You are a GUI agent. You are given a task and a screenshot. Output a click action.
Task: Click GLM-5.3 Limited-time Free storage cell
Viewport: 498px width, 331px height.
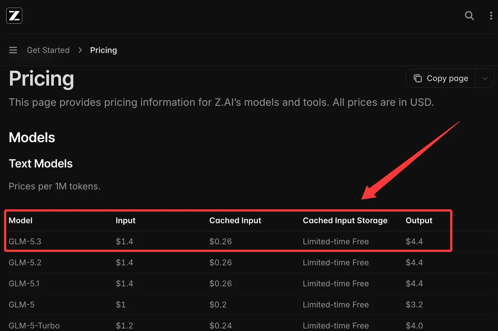pyautogui.click(x=336, y=242)
